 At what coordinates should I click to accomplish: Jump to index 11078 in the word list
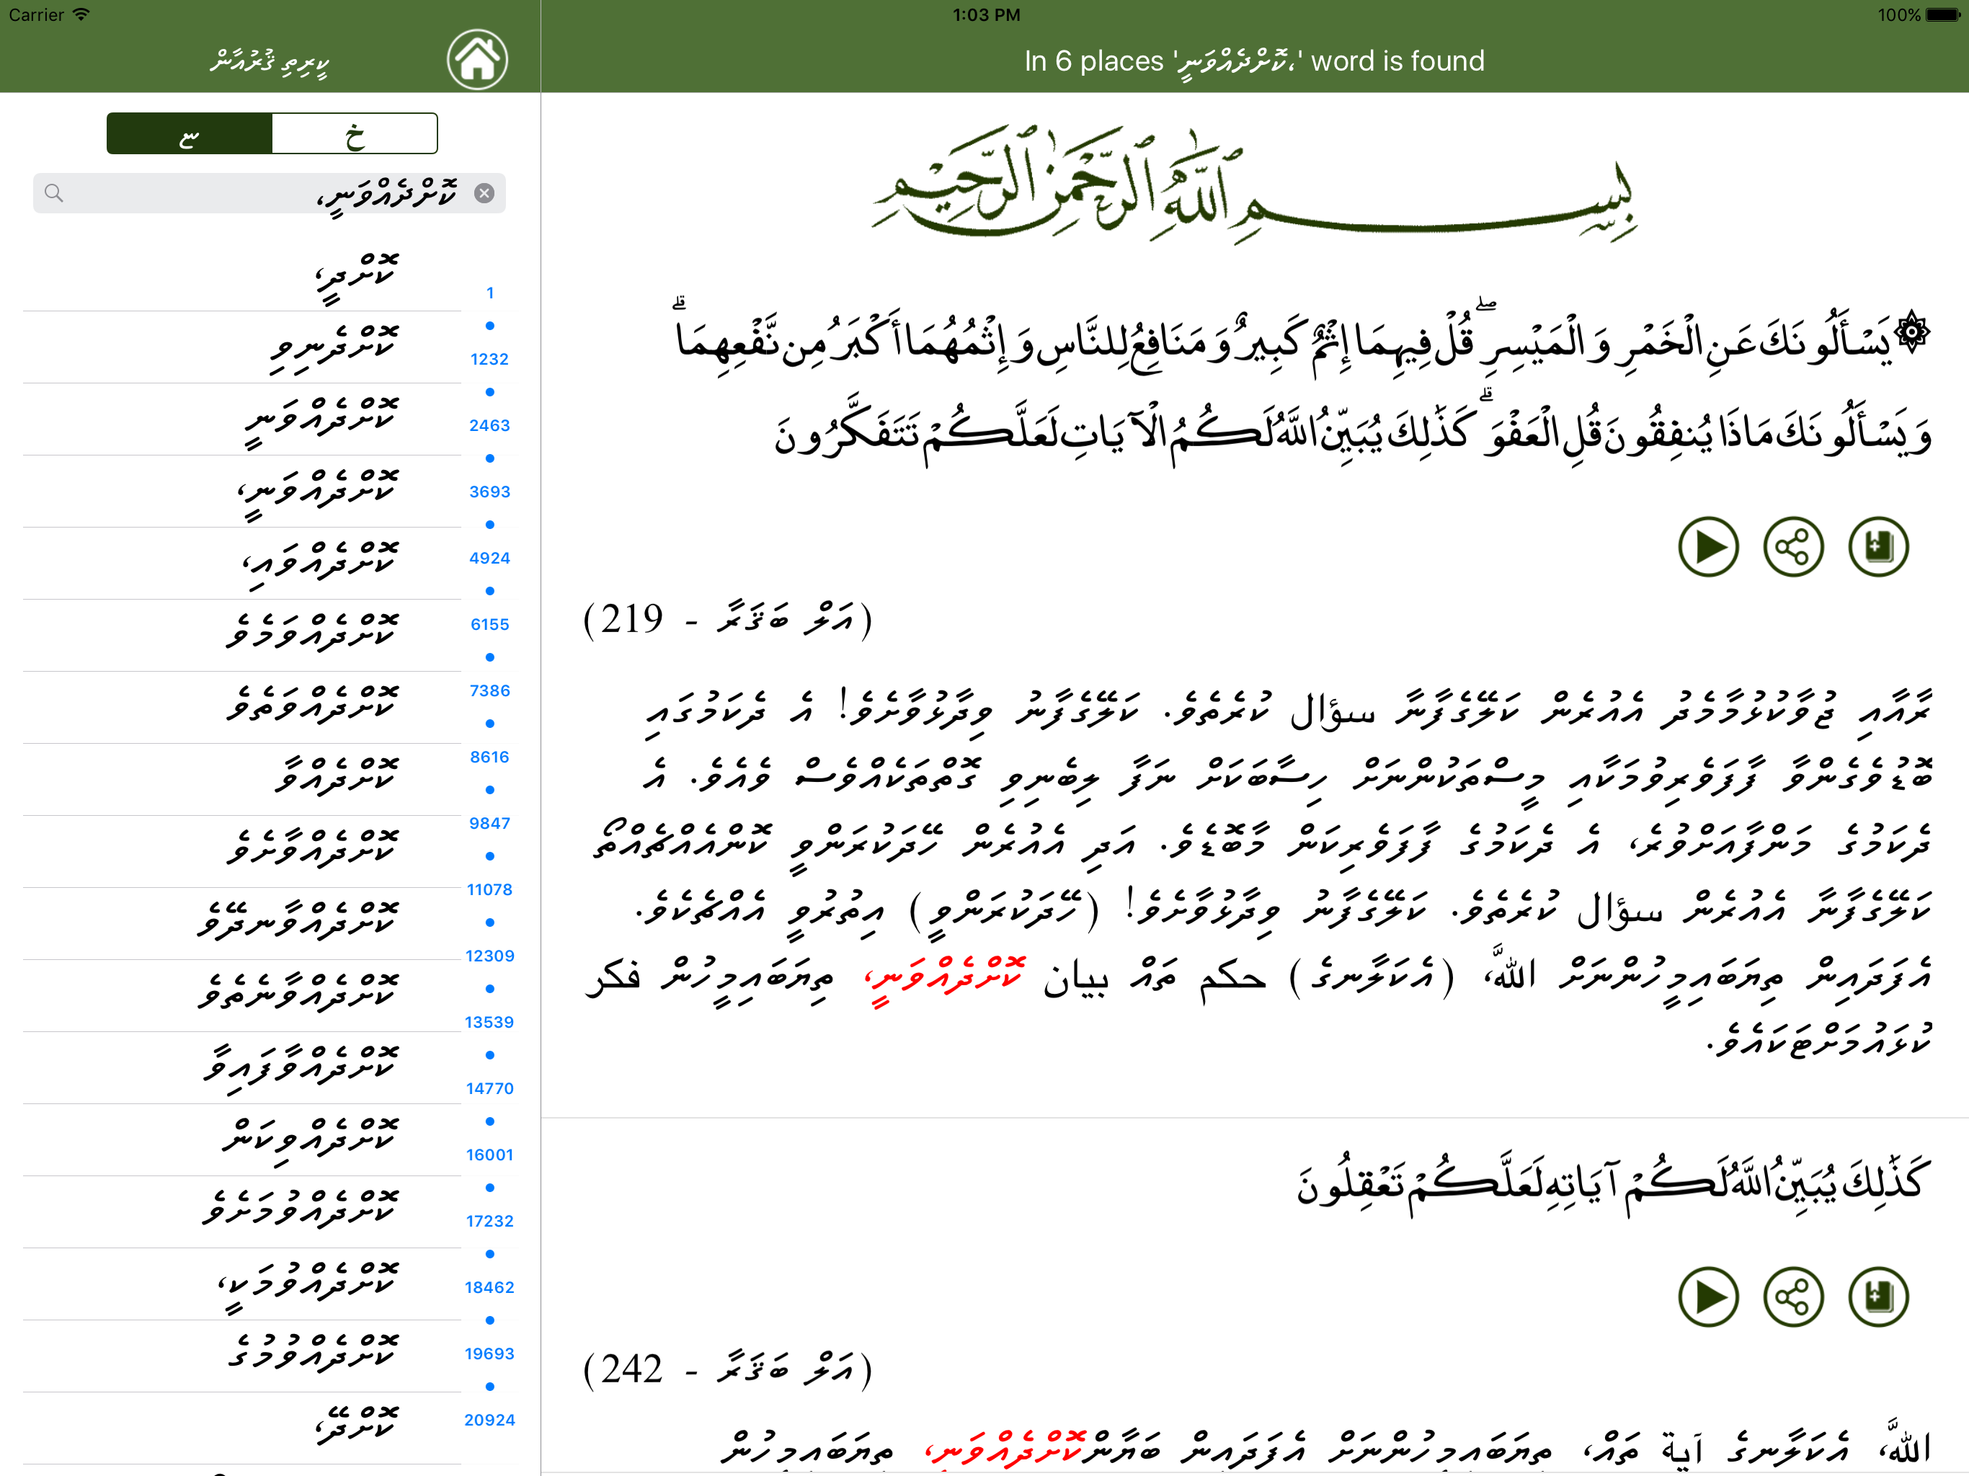489,889
